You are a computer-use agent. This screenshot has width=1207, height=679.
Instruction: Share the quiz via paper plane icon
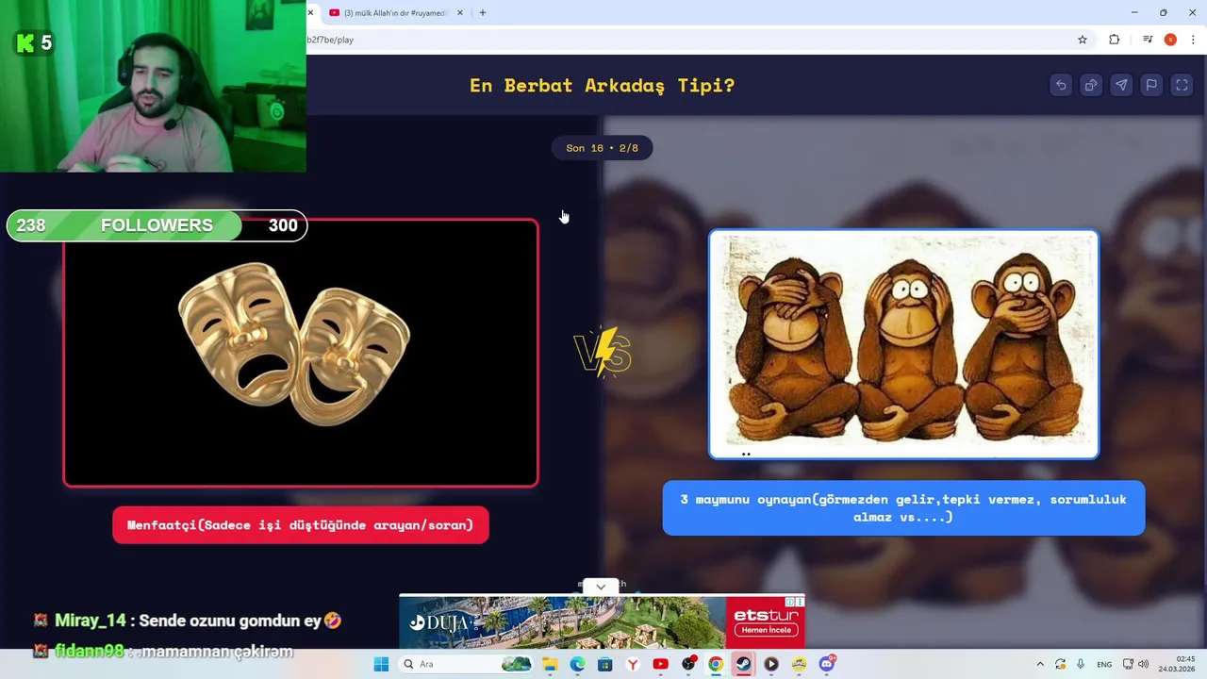[x=1121, y=85]
